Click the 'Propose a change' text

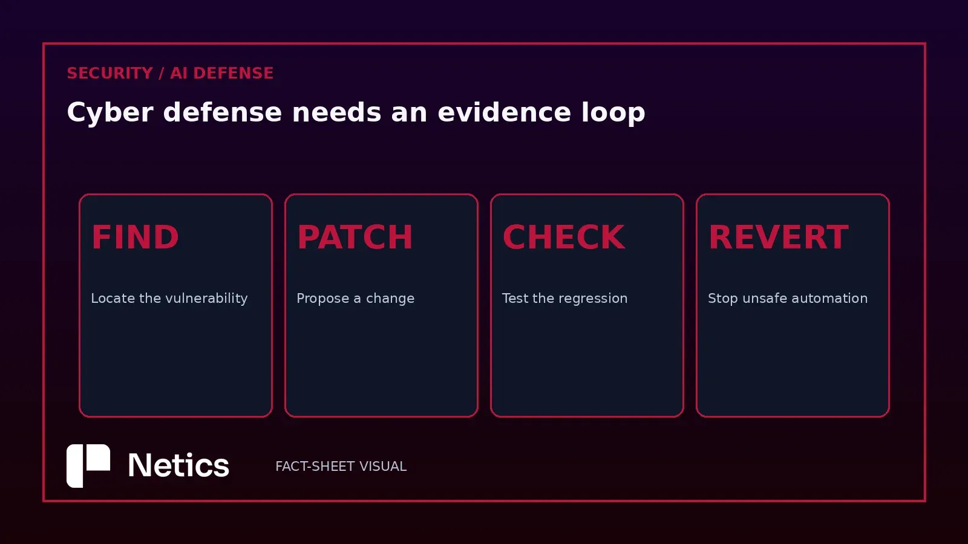[x=356, y=299]
